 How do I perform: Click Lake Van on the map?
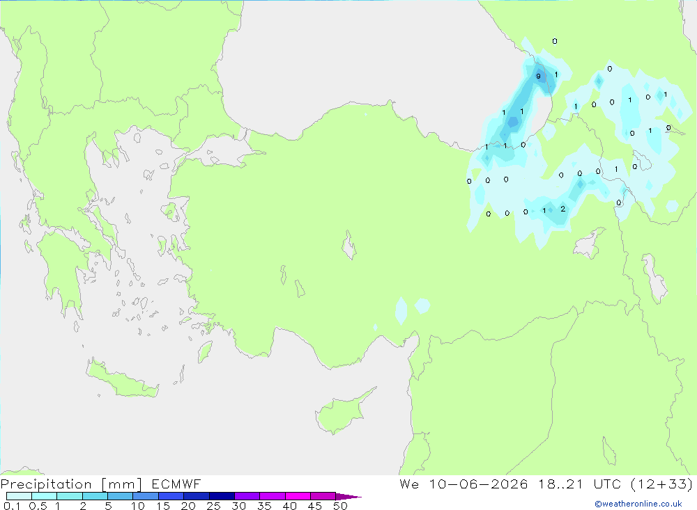click(x=588, y=244)
